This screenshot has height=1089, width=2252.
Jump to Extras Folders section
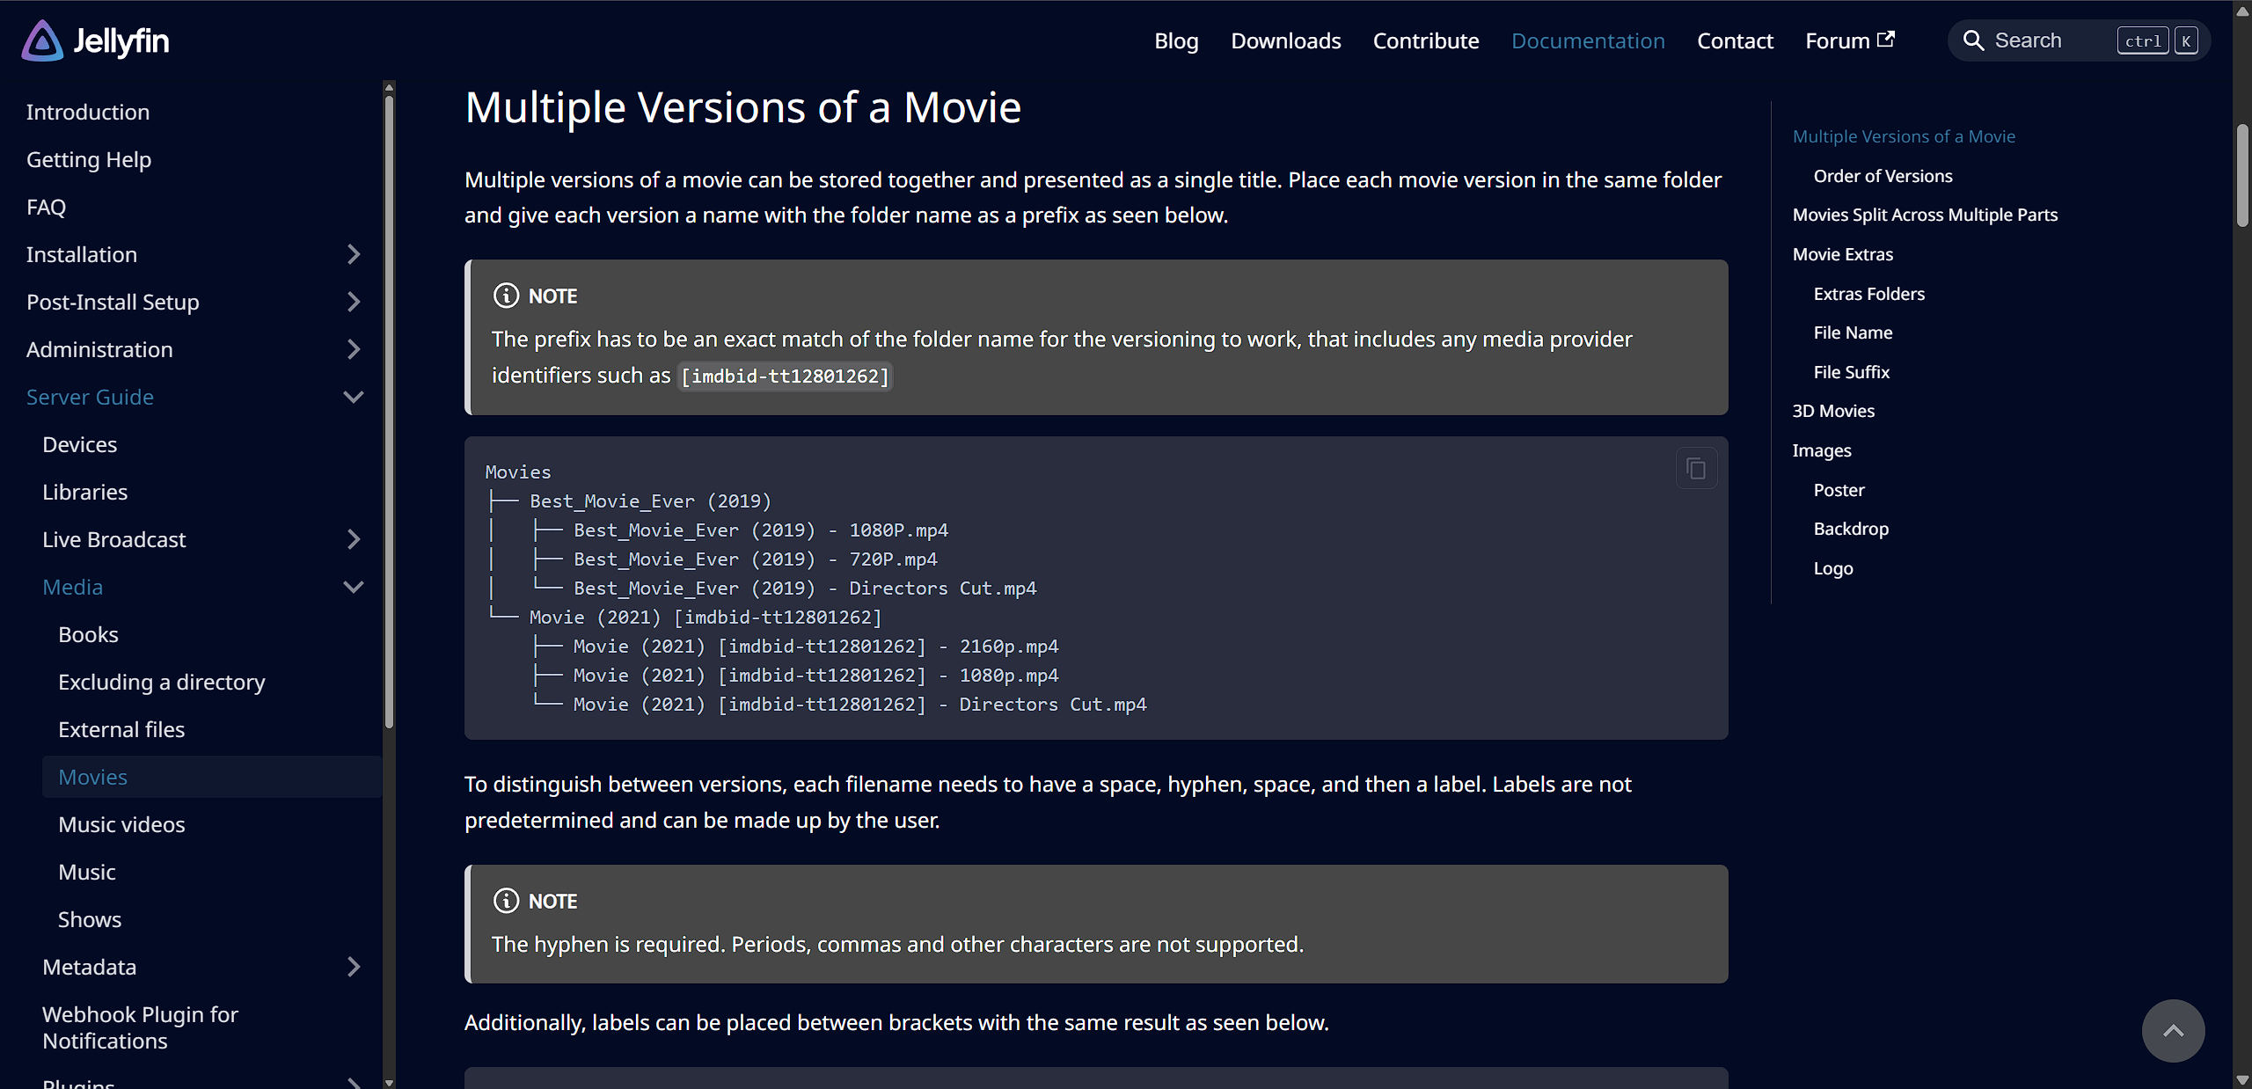1868,294
